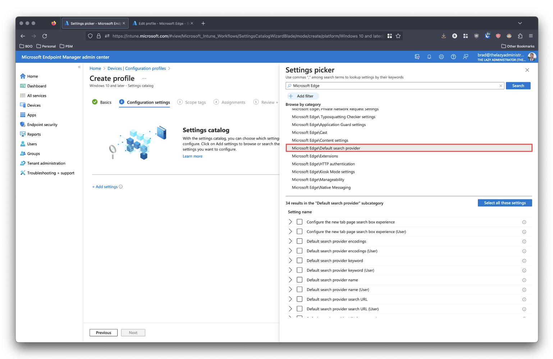Switch to Edit profile browser tab

(163, 23)
